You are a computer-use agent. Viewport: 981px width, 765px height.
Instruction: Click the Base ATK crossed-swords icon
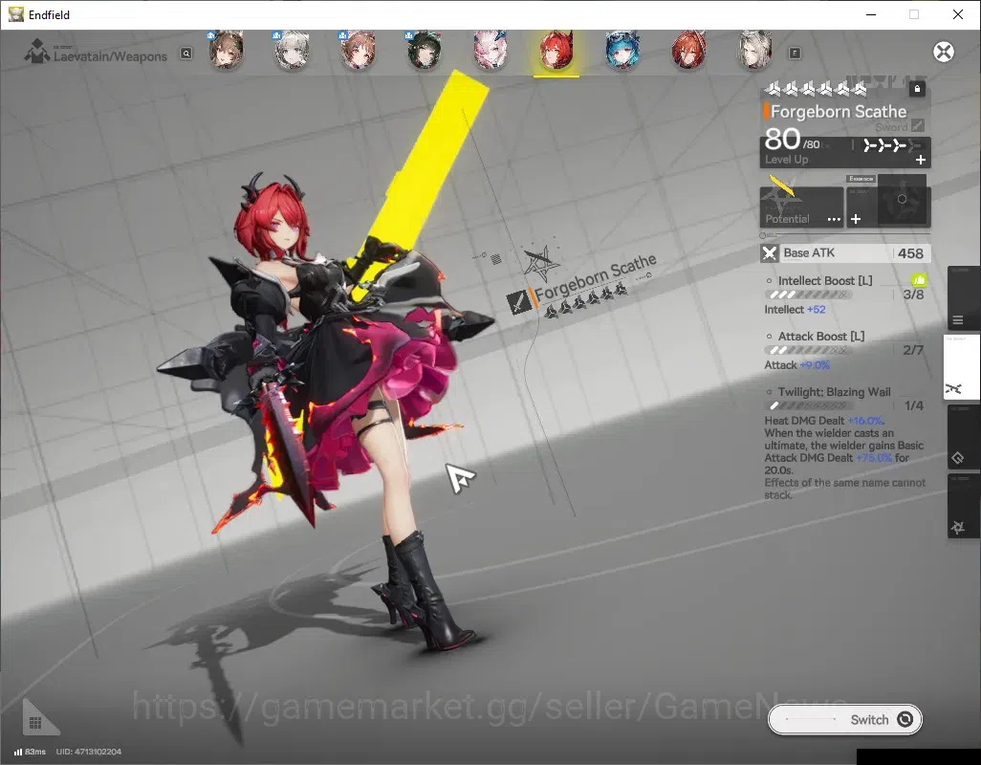click(769, 253)
